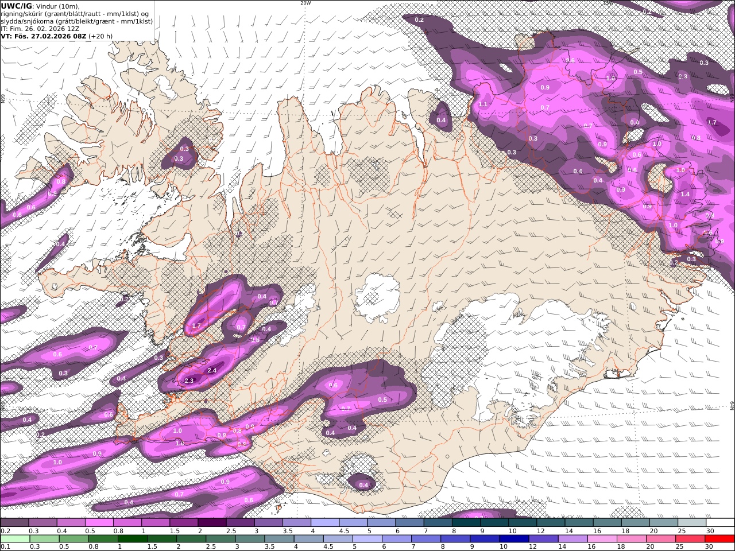
Task: Pick the white last swatch of the top legend row
Action: (719, 522)
